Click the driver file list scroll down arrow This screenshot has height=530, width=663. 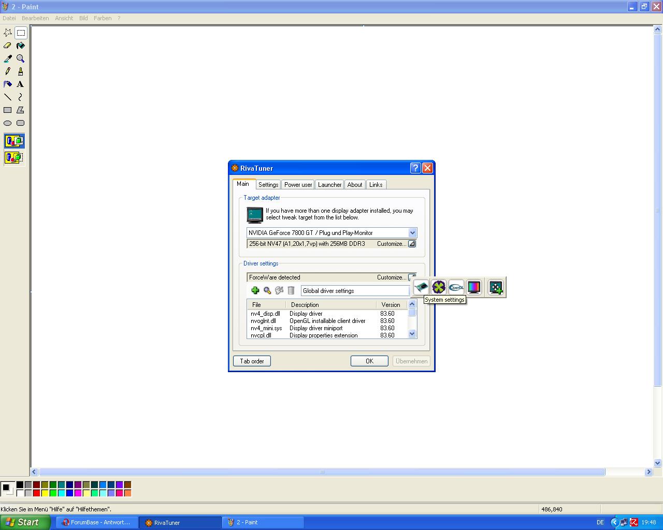point(412,334)
